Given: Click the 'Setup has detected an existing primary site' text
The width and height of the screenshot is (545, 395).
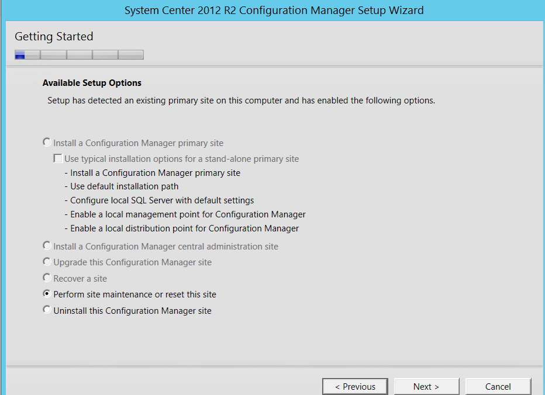Looking at the screenshot, I should [x=242, y=101].
